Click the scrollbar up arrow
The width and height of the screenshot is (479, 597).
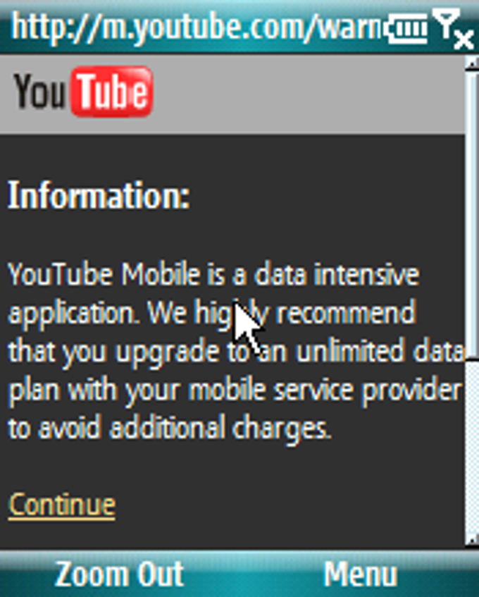point(472,63)
